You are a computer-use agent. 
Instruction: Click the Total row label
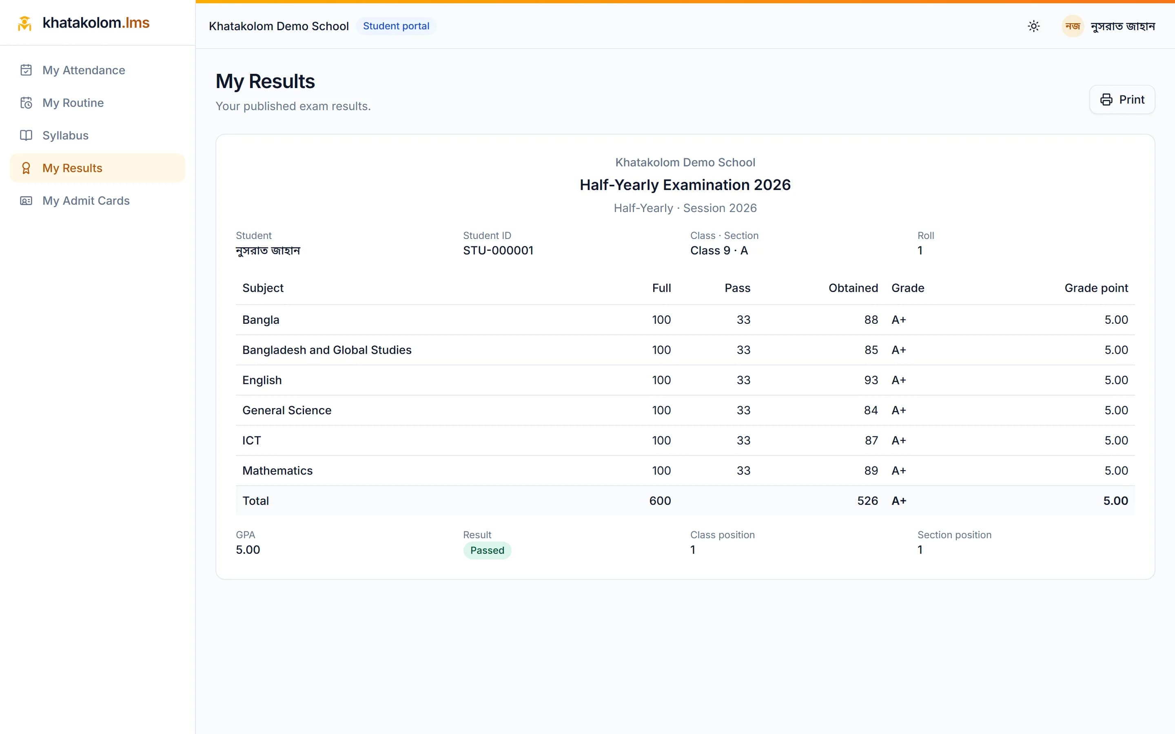(x=255, y=500)
